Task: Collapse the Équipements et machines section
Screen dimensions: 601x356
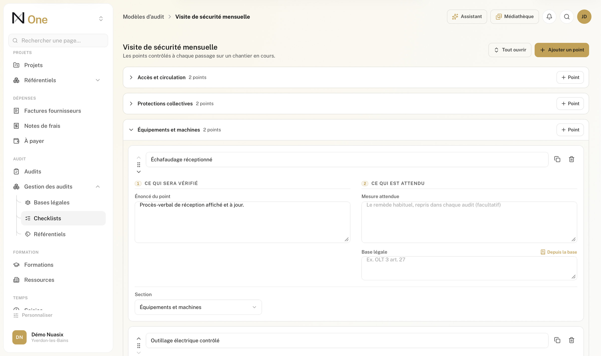Action: [131, 130]
